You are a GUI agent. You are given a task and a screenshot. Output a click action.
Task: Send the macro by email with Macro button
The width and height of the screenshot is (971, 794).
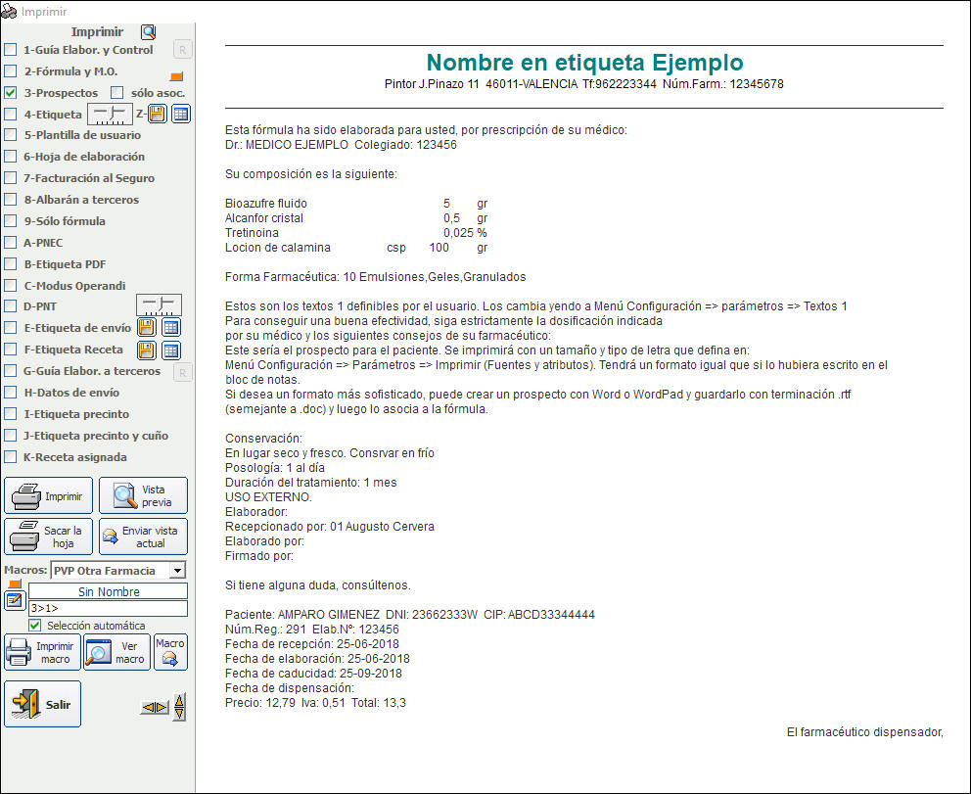pyautogui.click(x=170, y=652)
